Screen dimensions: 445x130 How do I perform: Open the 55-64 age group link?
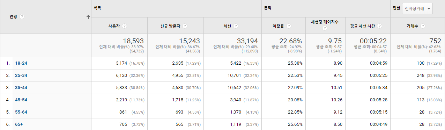tap(21, 112)
